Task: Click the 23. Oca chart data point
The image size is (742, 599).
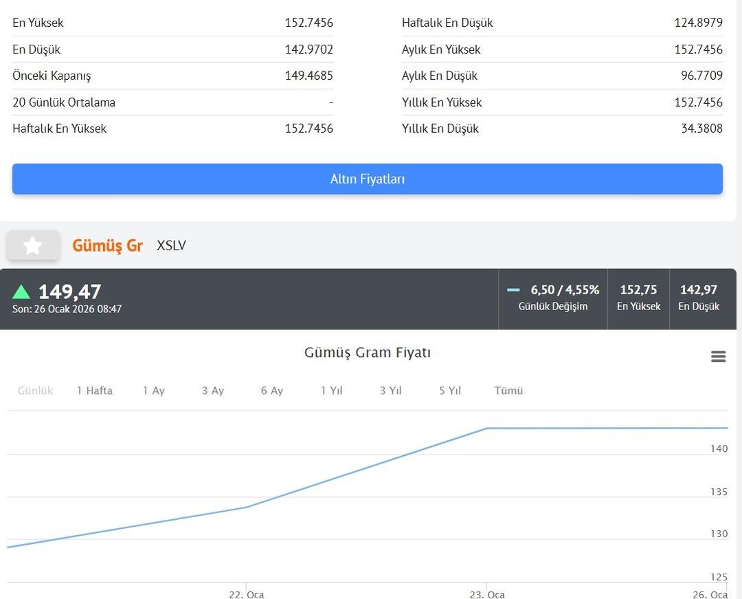Action: [x=487, y=428]
